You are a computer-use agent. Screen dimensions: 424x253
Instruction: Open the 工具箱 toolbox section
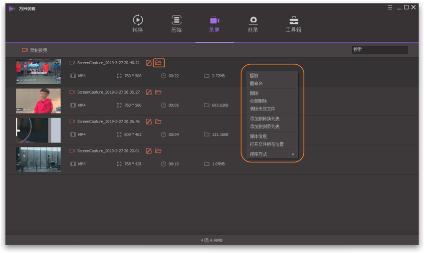[x=293, y=23]
